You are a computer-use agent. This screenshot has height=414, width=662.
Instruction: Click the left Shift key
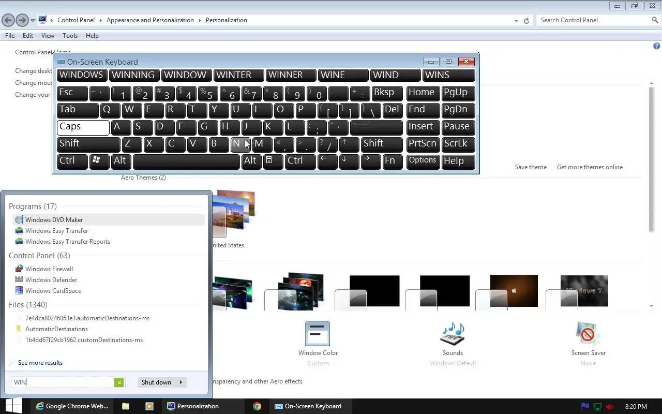tap(88, 144)
